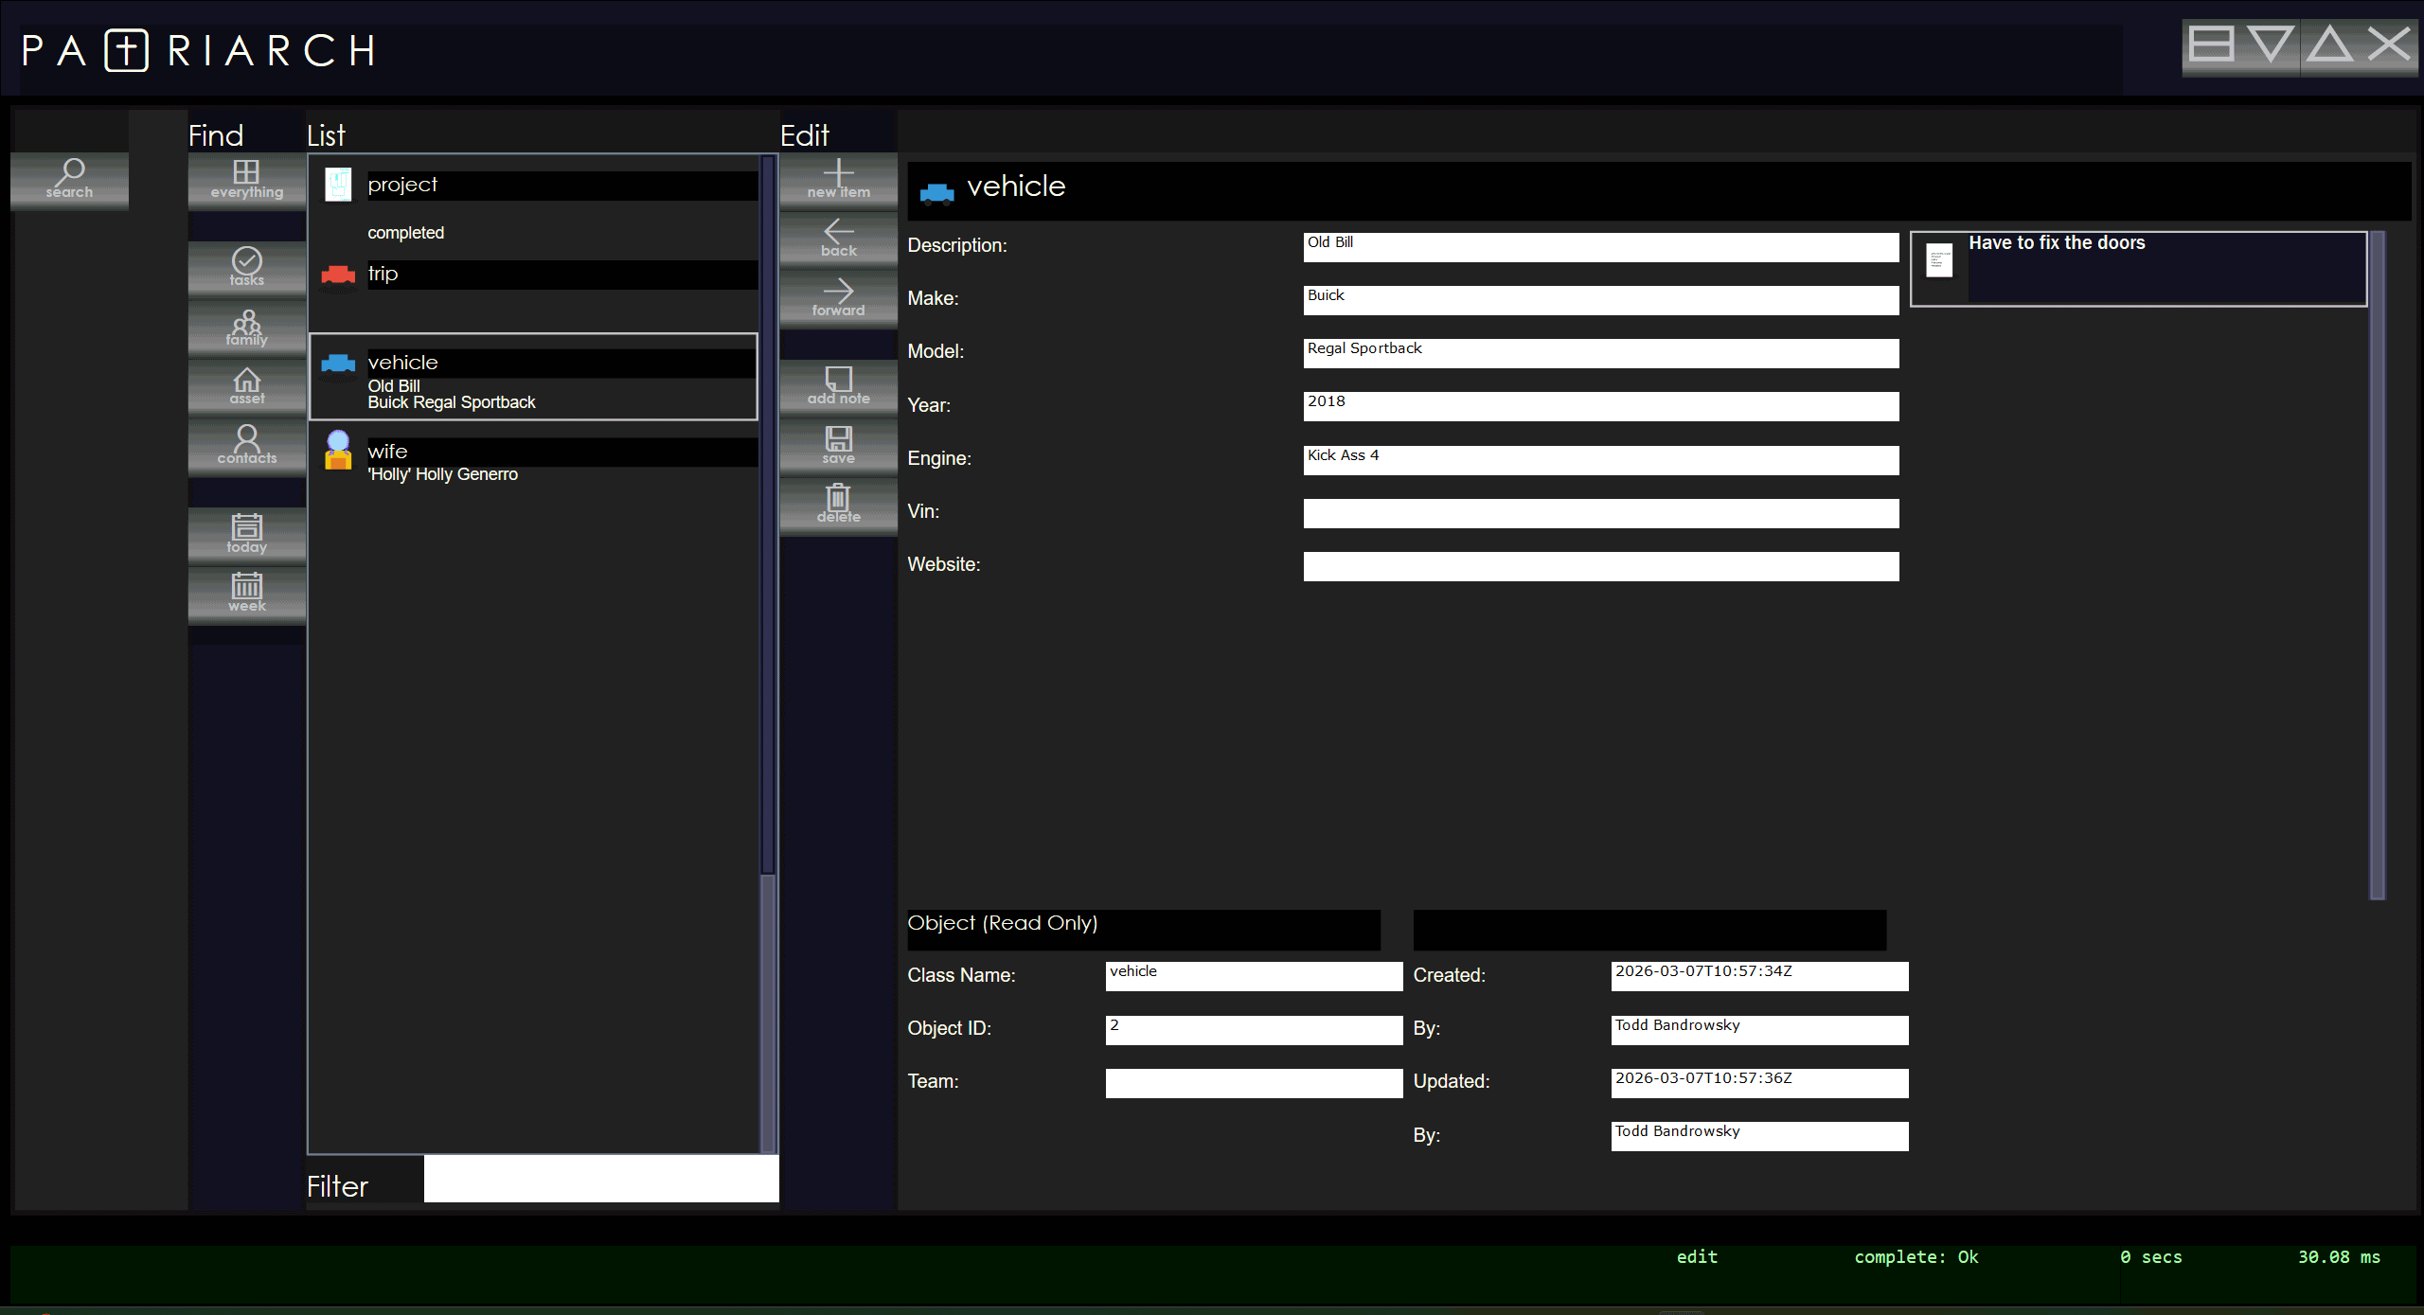Open the tasks checkmark filter
This screenshot has height=1315, width=2424.
pyautogui.click(x=246, y=267)
